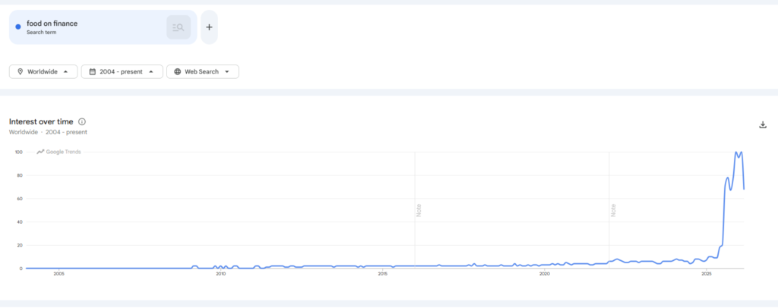This screenshot has height=308, width=778.
Task: Click the blue dot color indicator
Action: (x=17, y=27)
